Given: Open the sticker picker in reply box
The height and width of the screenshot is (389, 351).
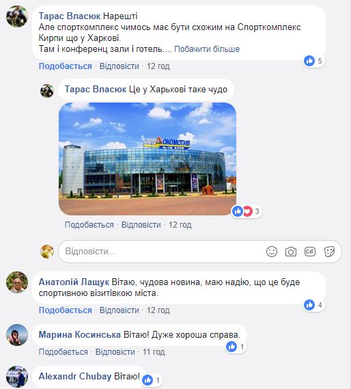Looking at the screenshot, I should [x=329, y=252].
